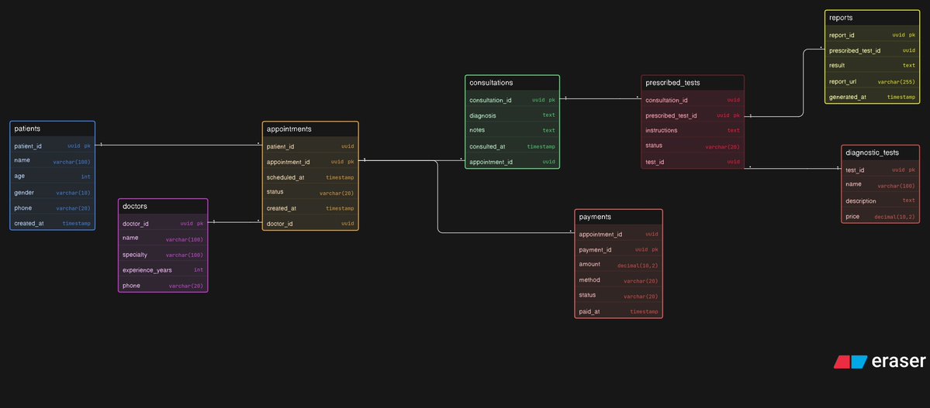Select the method row in payments
This screenshot has width=930, height=408.
(x=619, y=280)
